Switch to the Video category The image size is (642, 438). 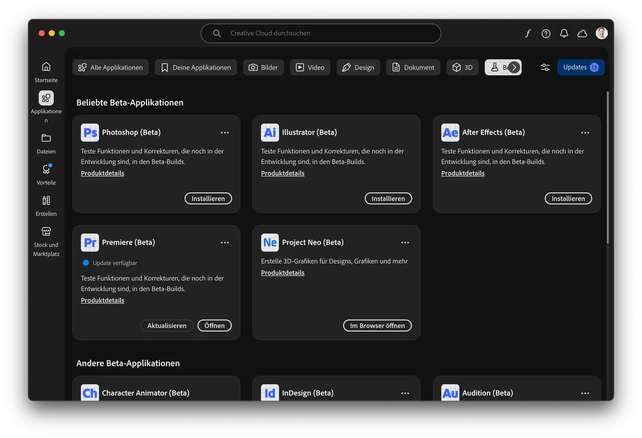coord(310,67)
